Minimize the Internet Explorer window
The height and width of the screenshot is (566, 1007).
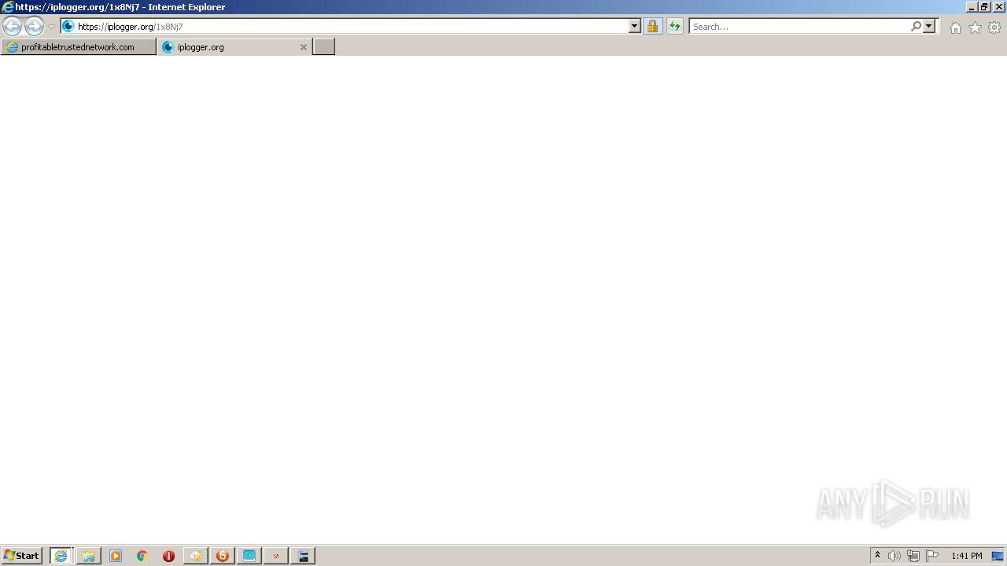pyautogui.click(x=972, y=7)
